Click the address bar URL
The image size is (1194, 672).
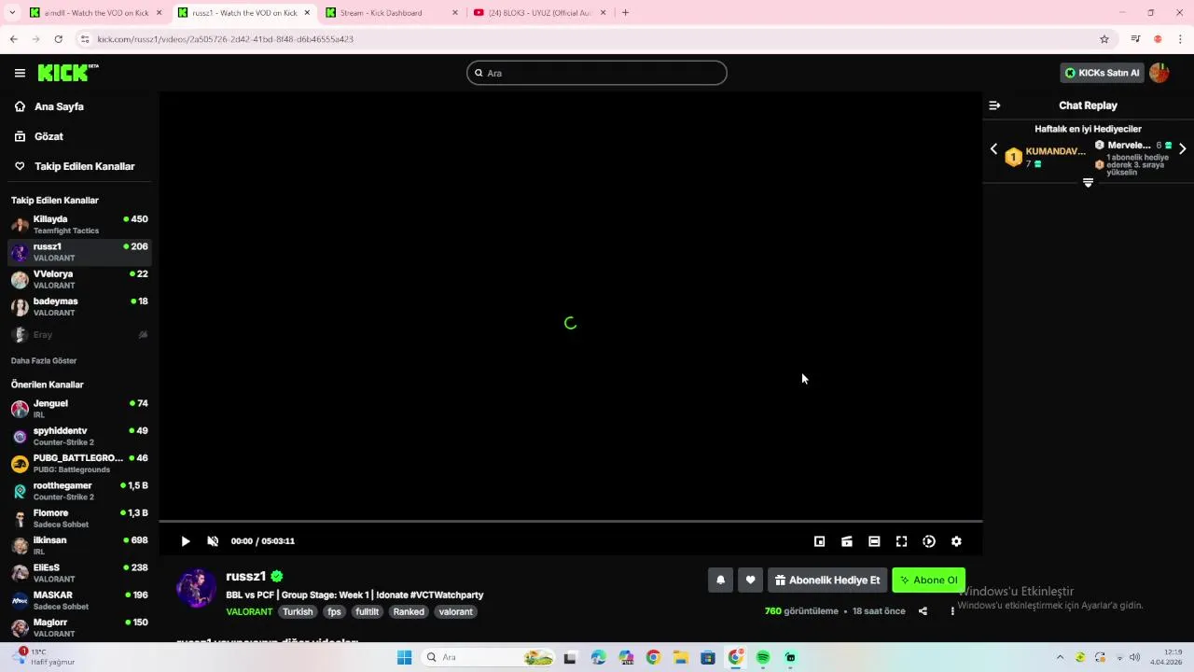(x=225, y=39)
